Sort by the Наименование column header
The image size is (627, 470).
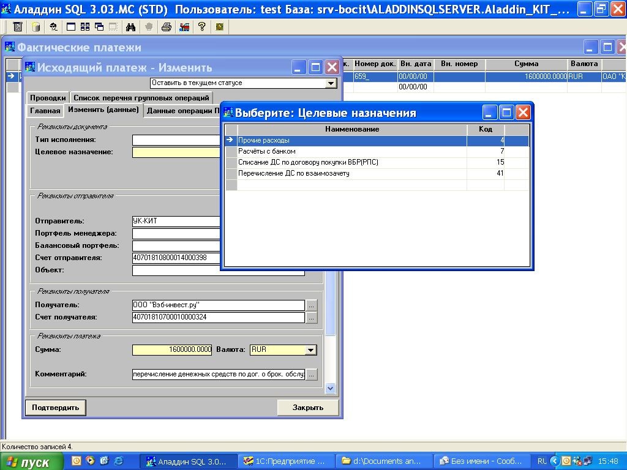coord(352,130)
